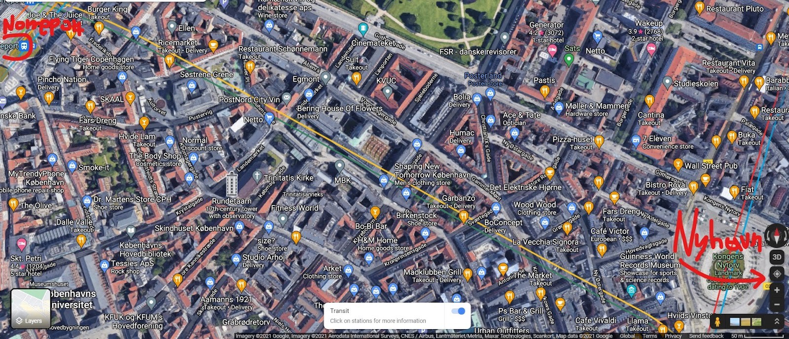This screenshot has width=789, height=339.
Task: Open the Egmont place pin
Action: [325, 77]
